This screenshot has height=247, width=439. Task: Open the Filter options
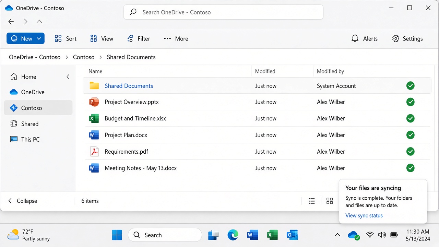click(139, 39)
